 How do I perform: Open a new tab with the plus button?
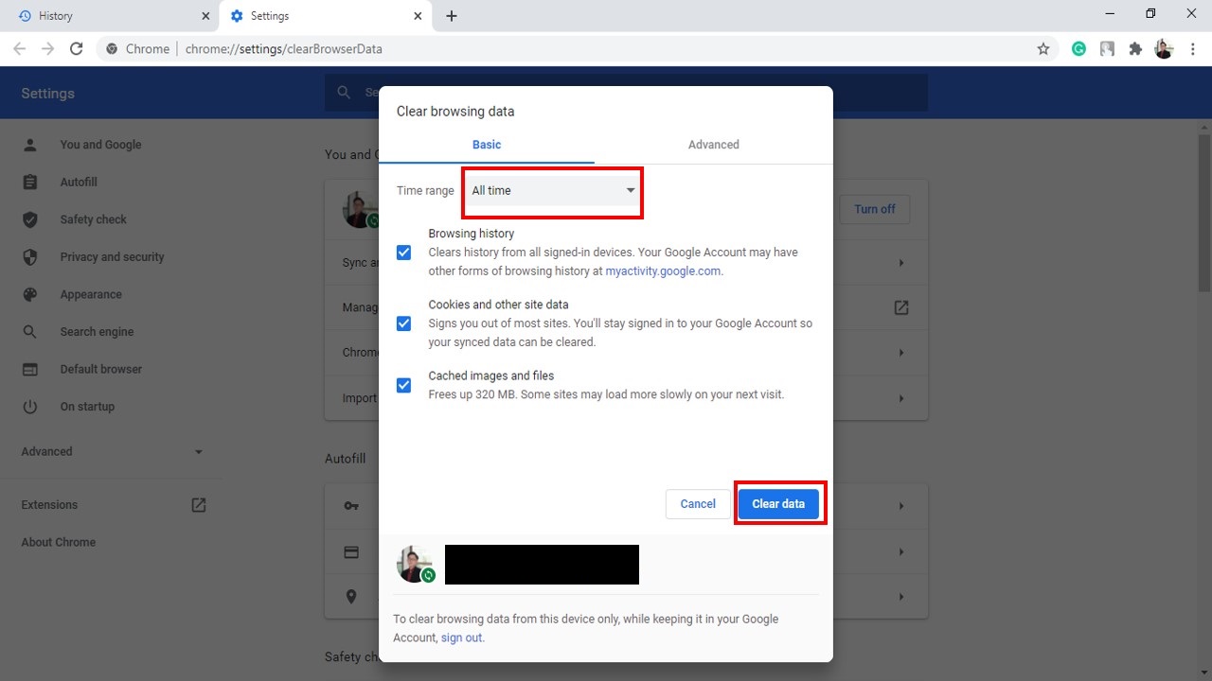point(452,16)
